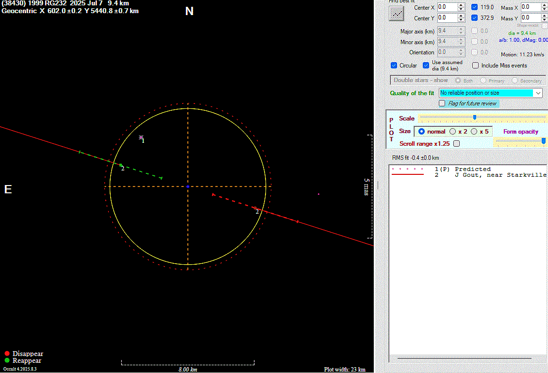Image resolution: width=548 pixels, height=373 pixels.
Task: Toggle the Circular checkbox
Action: tap(394, 66)
